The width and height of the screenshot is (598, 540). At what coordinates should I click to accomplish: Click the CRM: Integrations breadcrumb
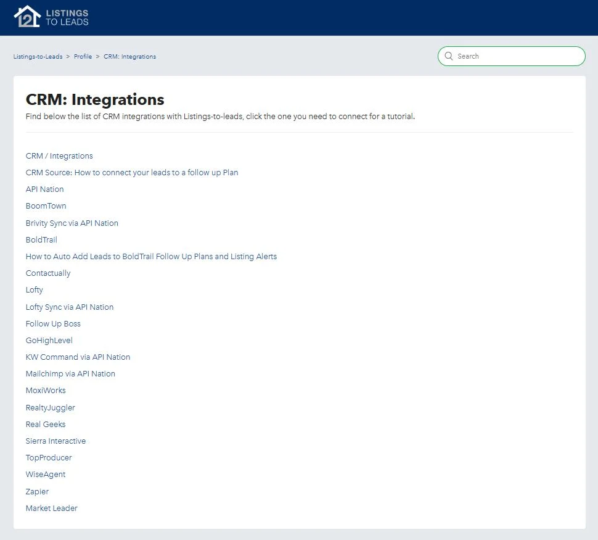[129, 57]
